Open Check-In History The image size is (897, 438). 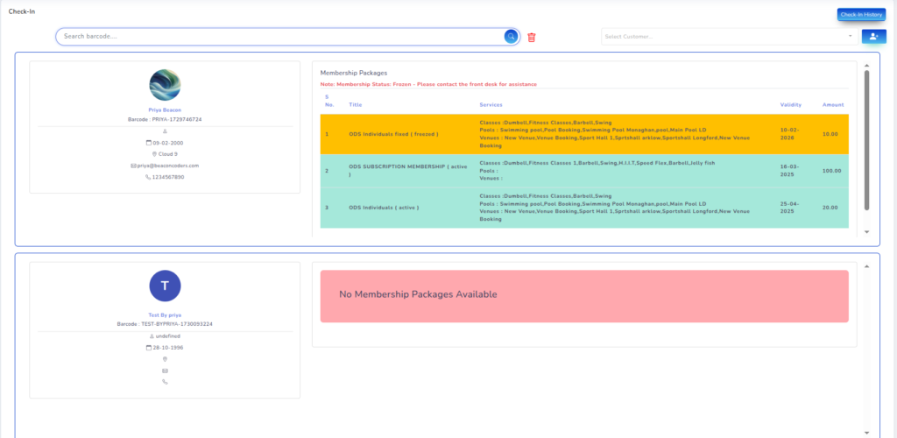pos(861,15)
